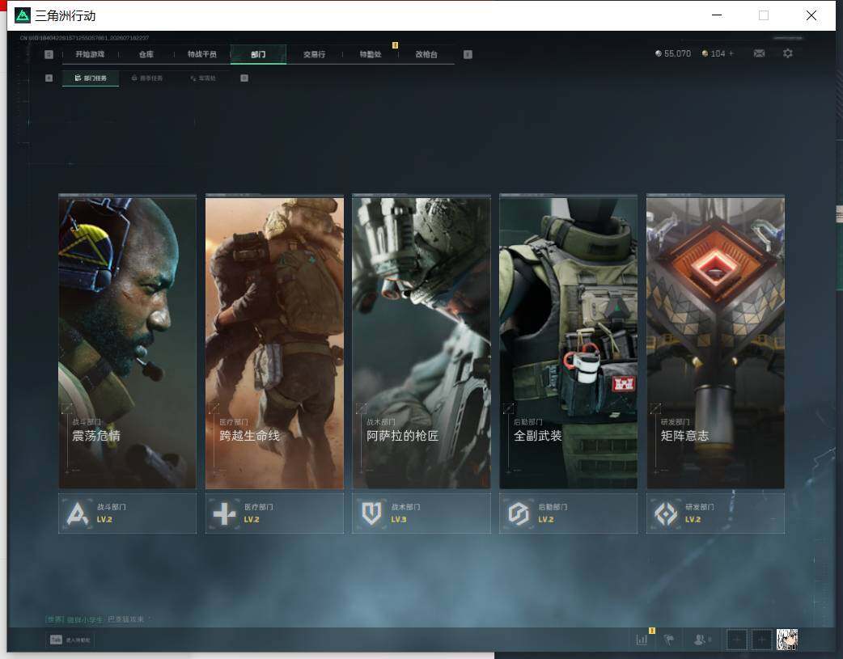Image resolution: width=843 pixels, height=659 pixels.
Task: Open the 跨越生命线 poster card
Action: click(x=274, y=342)
